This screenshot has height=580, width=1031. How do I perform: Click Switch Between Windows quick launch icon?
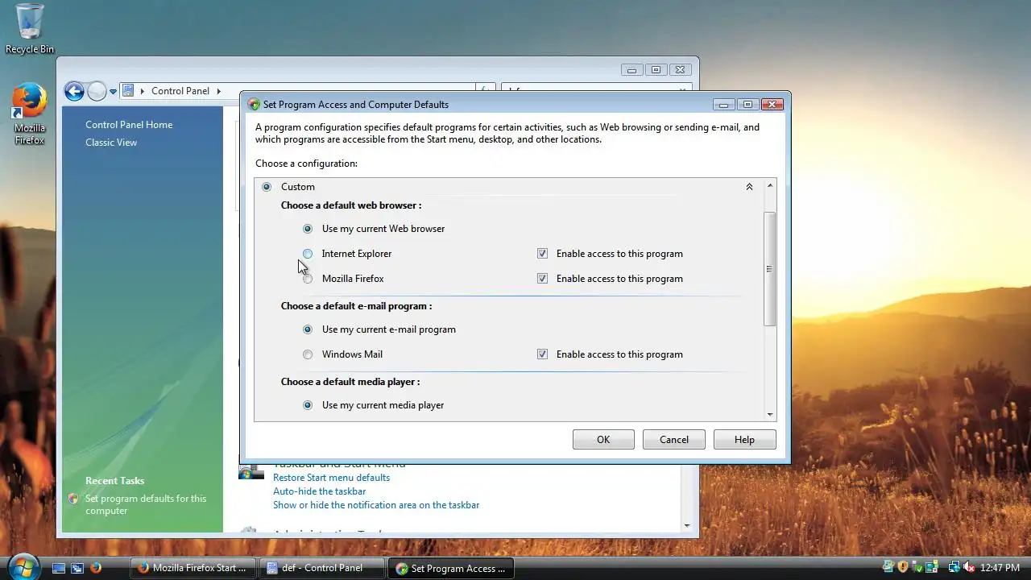(x=77, y=568)
